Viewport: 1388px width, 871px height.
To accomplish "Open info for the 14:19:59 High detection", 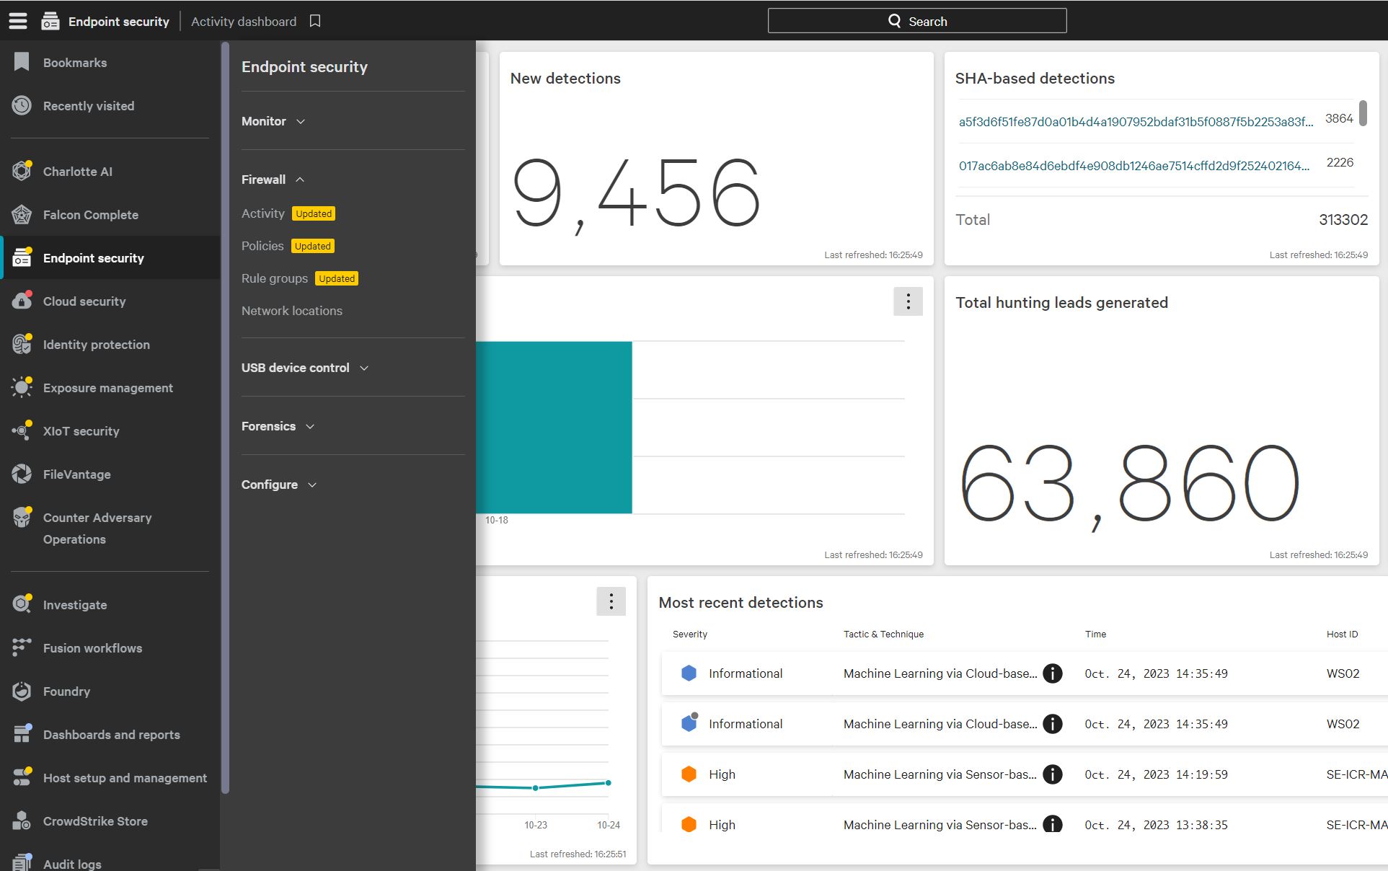I will click(x=1053, y=774).
